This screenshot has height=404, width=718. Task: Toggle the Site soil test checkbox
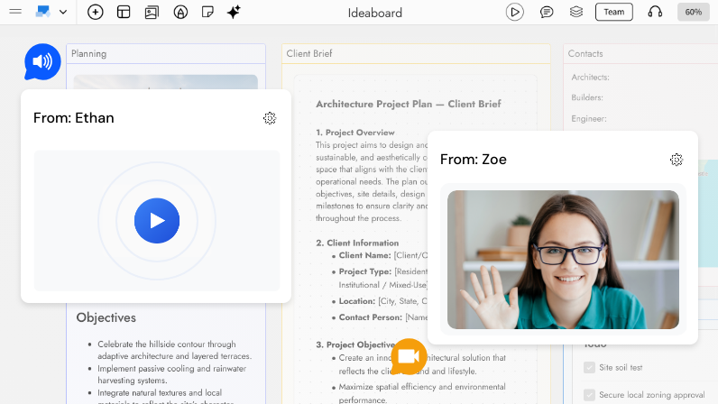(x=589, y=367)
